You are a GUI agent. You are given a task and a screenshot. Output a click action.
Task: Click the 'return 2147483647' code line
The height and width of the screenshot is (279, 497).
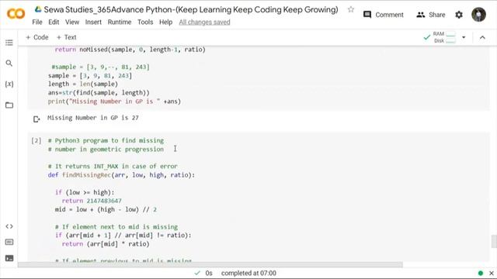point(92,201)
